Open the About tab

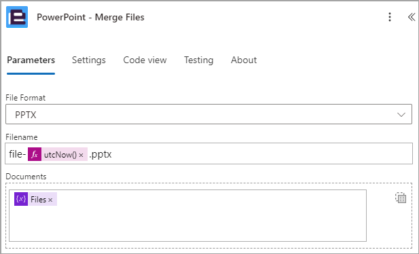244,60
